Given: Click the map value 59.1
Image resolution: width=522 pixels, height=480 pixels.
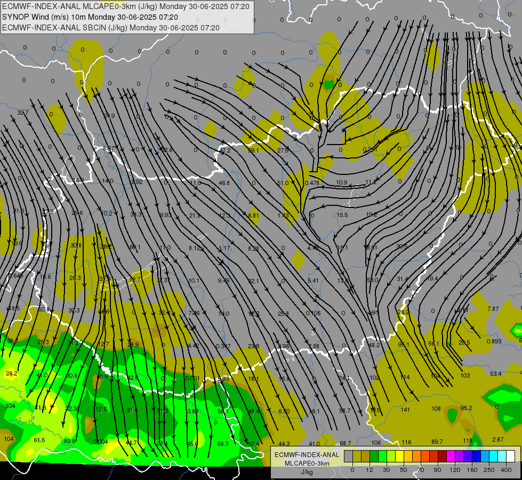Looking at the screenshot, I should click(x=253, y=150).
